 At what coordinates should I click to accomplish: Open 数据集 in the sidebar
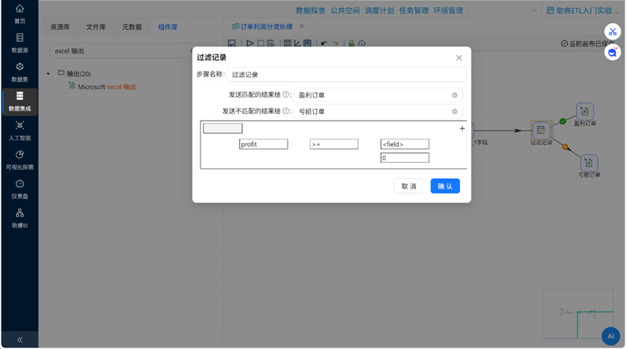coord(20,73)
